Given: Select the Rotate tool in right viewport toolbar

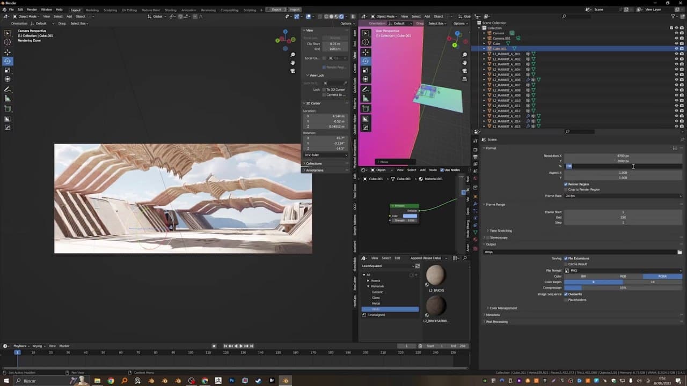Looking at the screenshot, I should point(366,61).
